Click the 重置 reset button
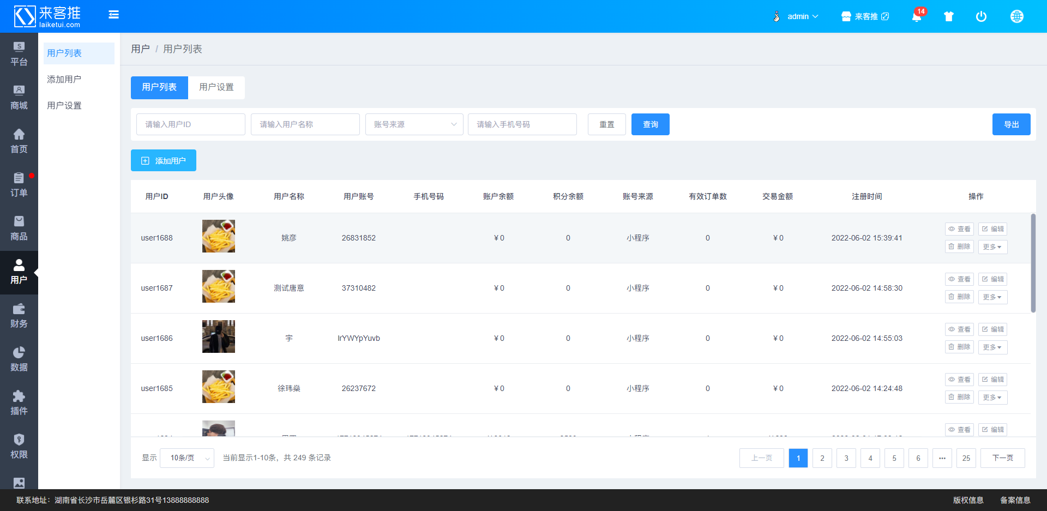Screen dimensions: 1047x511 tap(607, 124)
